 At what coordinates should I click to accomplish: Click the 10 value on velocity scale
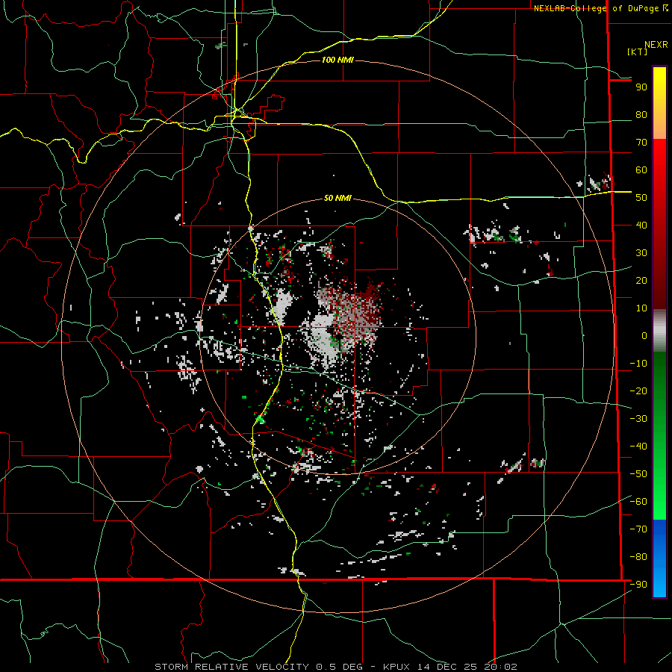click(641, 308)
